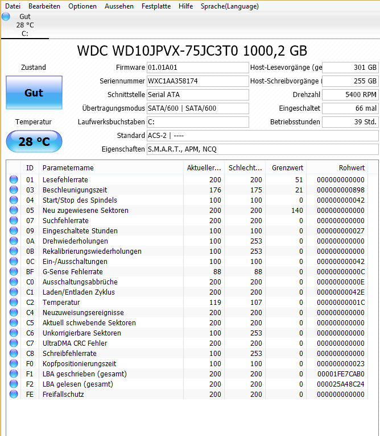This screenshot has width=380, height=436.
Task: Click the Aktueller... column header
Action: point(204,167)
